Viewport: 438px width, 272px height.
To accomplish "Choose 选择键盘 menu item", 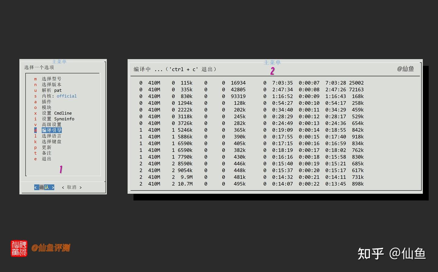I will pyautogui.click(x=48, y=141).
